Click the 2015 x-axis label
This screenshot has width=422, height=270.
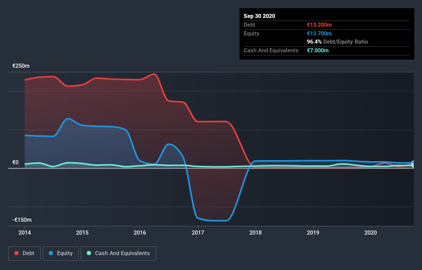[x=82, y=233]
